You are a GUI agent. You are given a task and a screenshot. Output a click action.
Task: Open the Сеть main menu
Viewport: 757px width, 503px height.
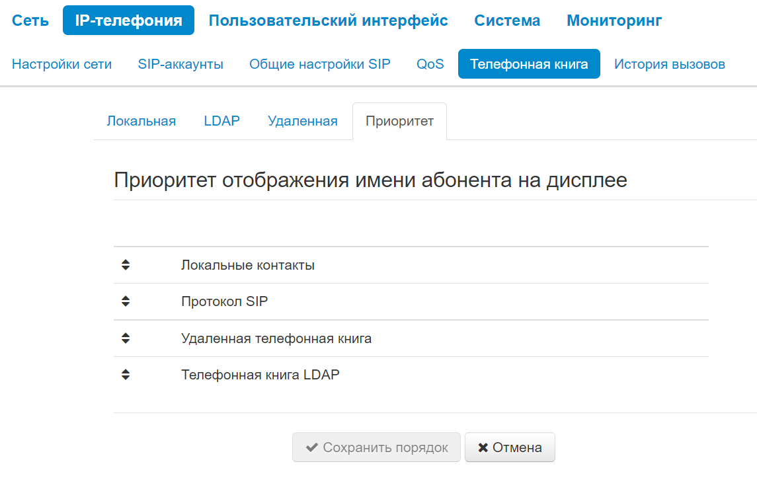click(30, 20)
